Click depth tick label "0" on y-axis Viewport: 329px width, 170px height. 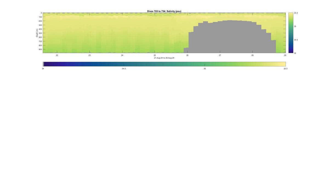pos(41,13)
